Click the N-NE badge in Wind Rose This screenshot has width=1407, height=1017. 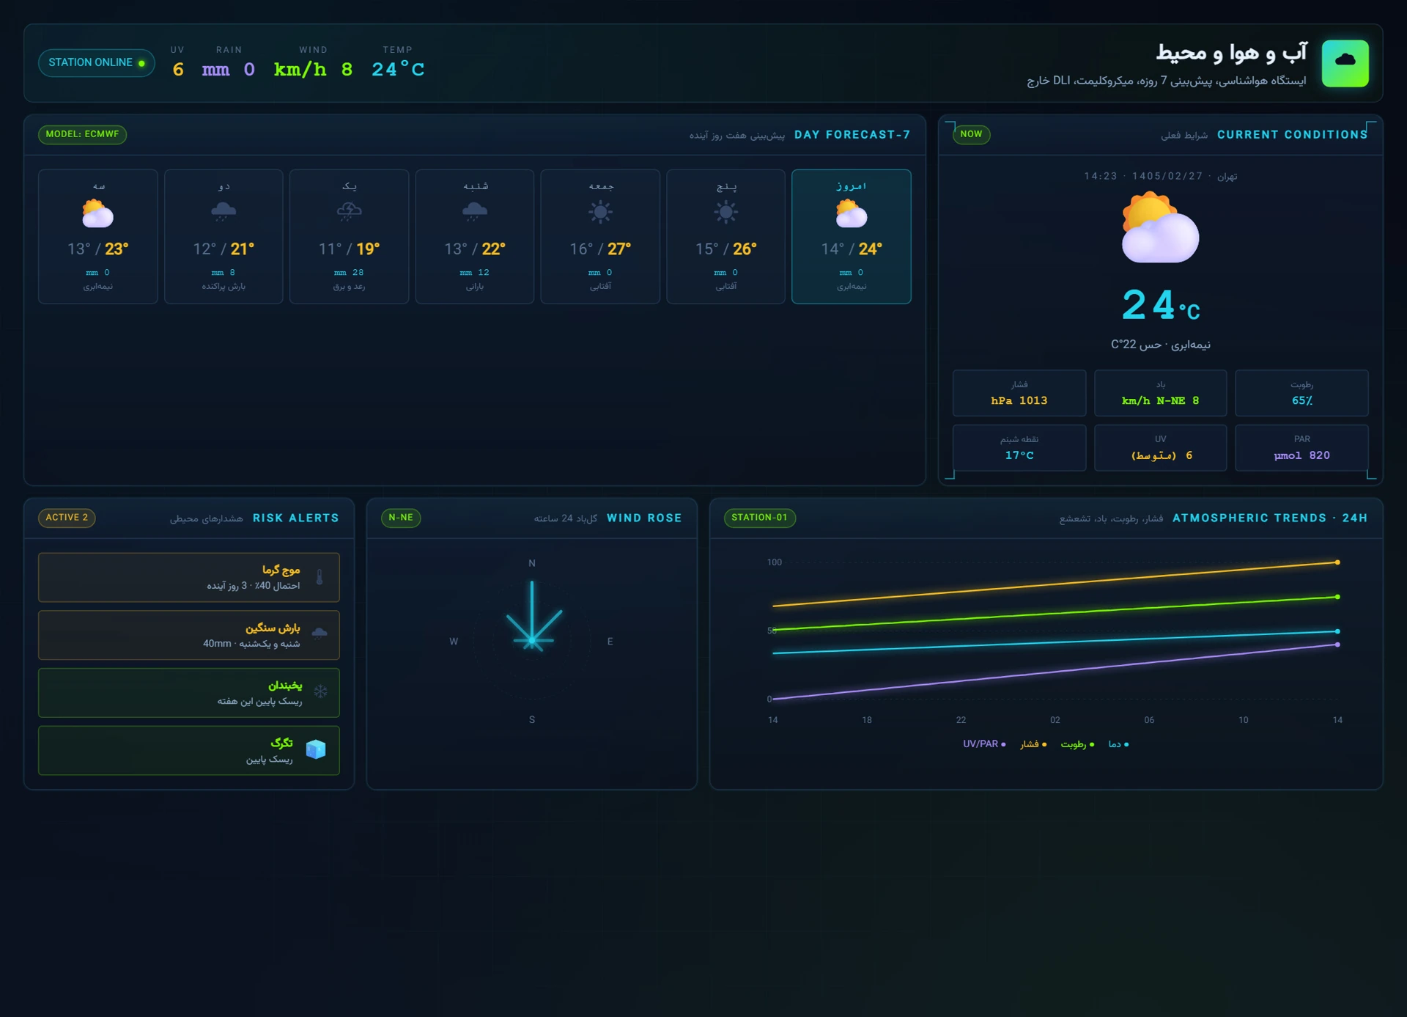401,518
